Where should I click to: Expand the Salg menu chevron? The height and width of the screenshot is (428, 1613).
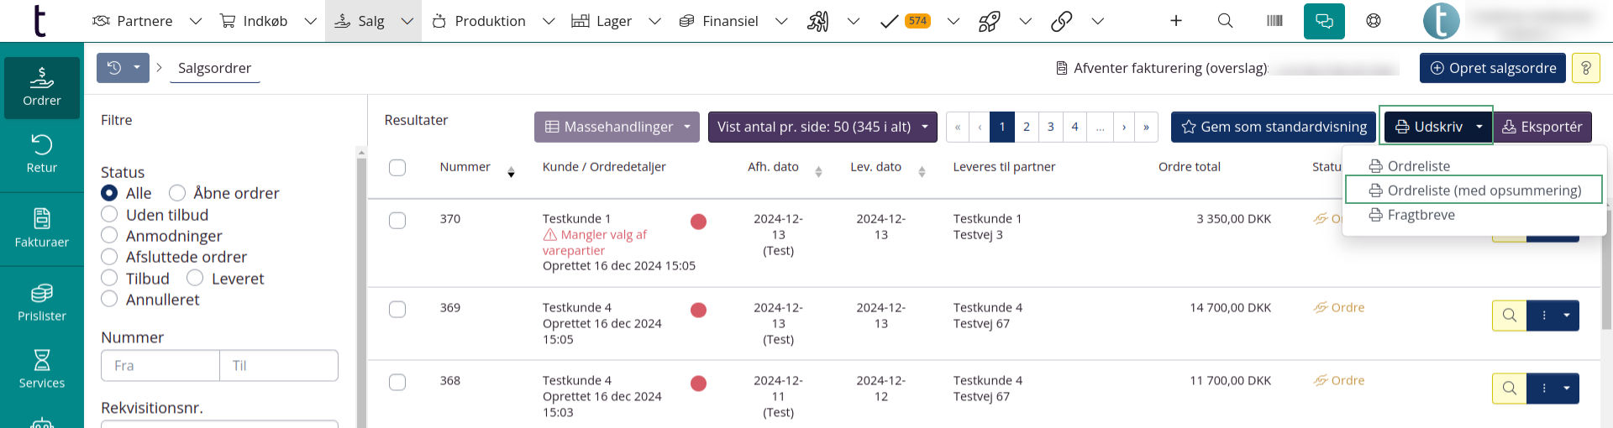[407, 21]
